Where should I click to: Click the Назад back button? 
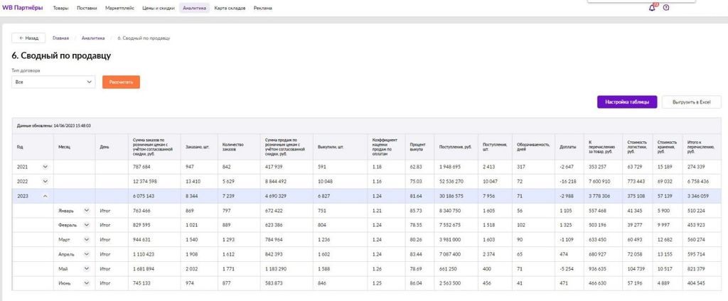coord(28,38)
